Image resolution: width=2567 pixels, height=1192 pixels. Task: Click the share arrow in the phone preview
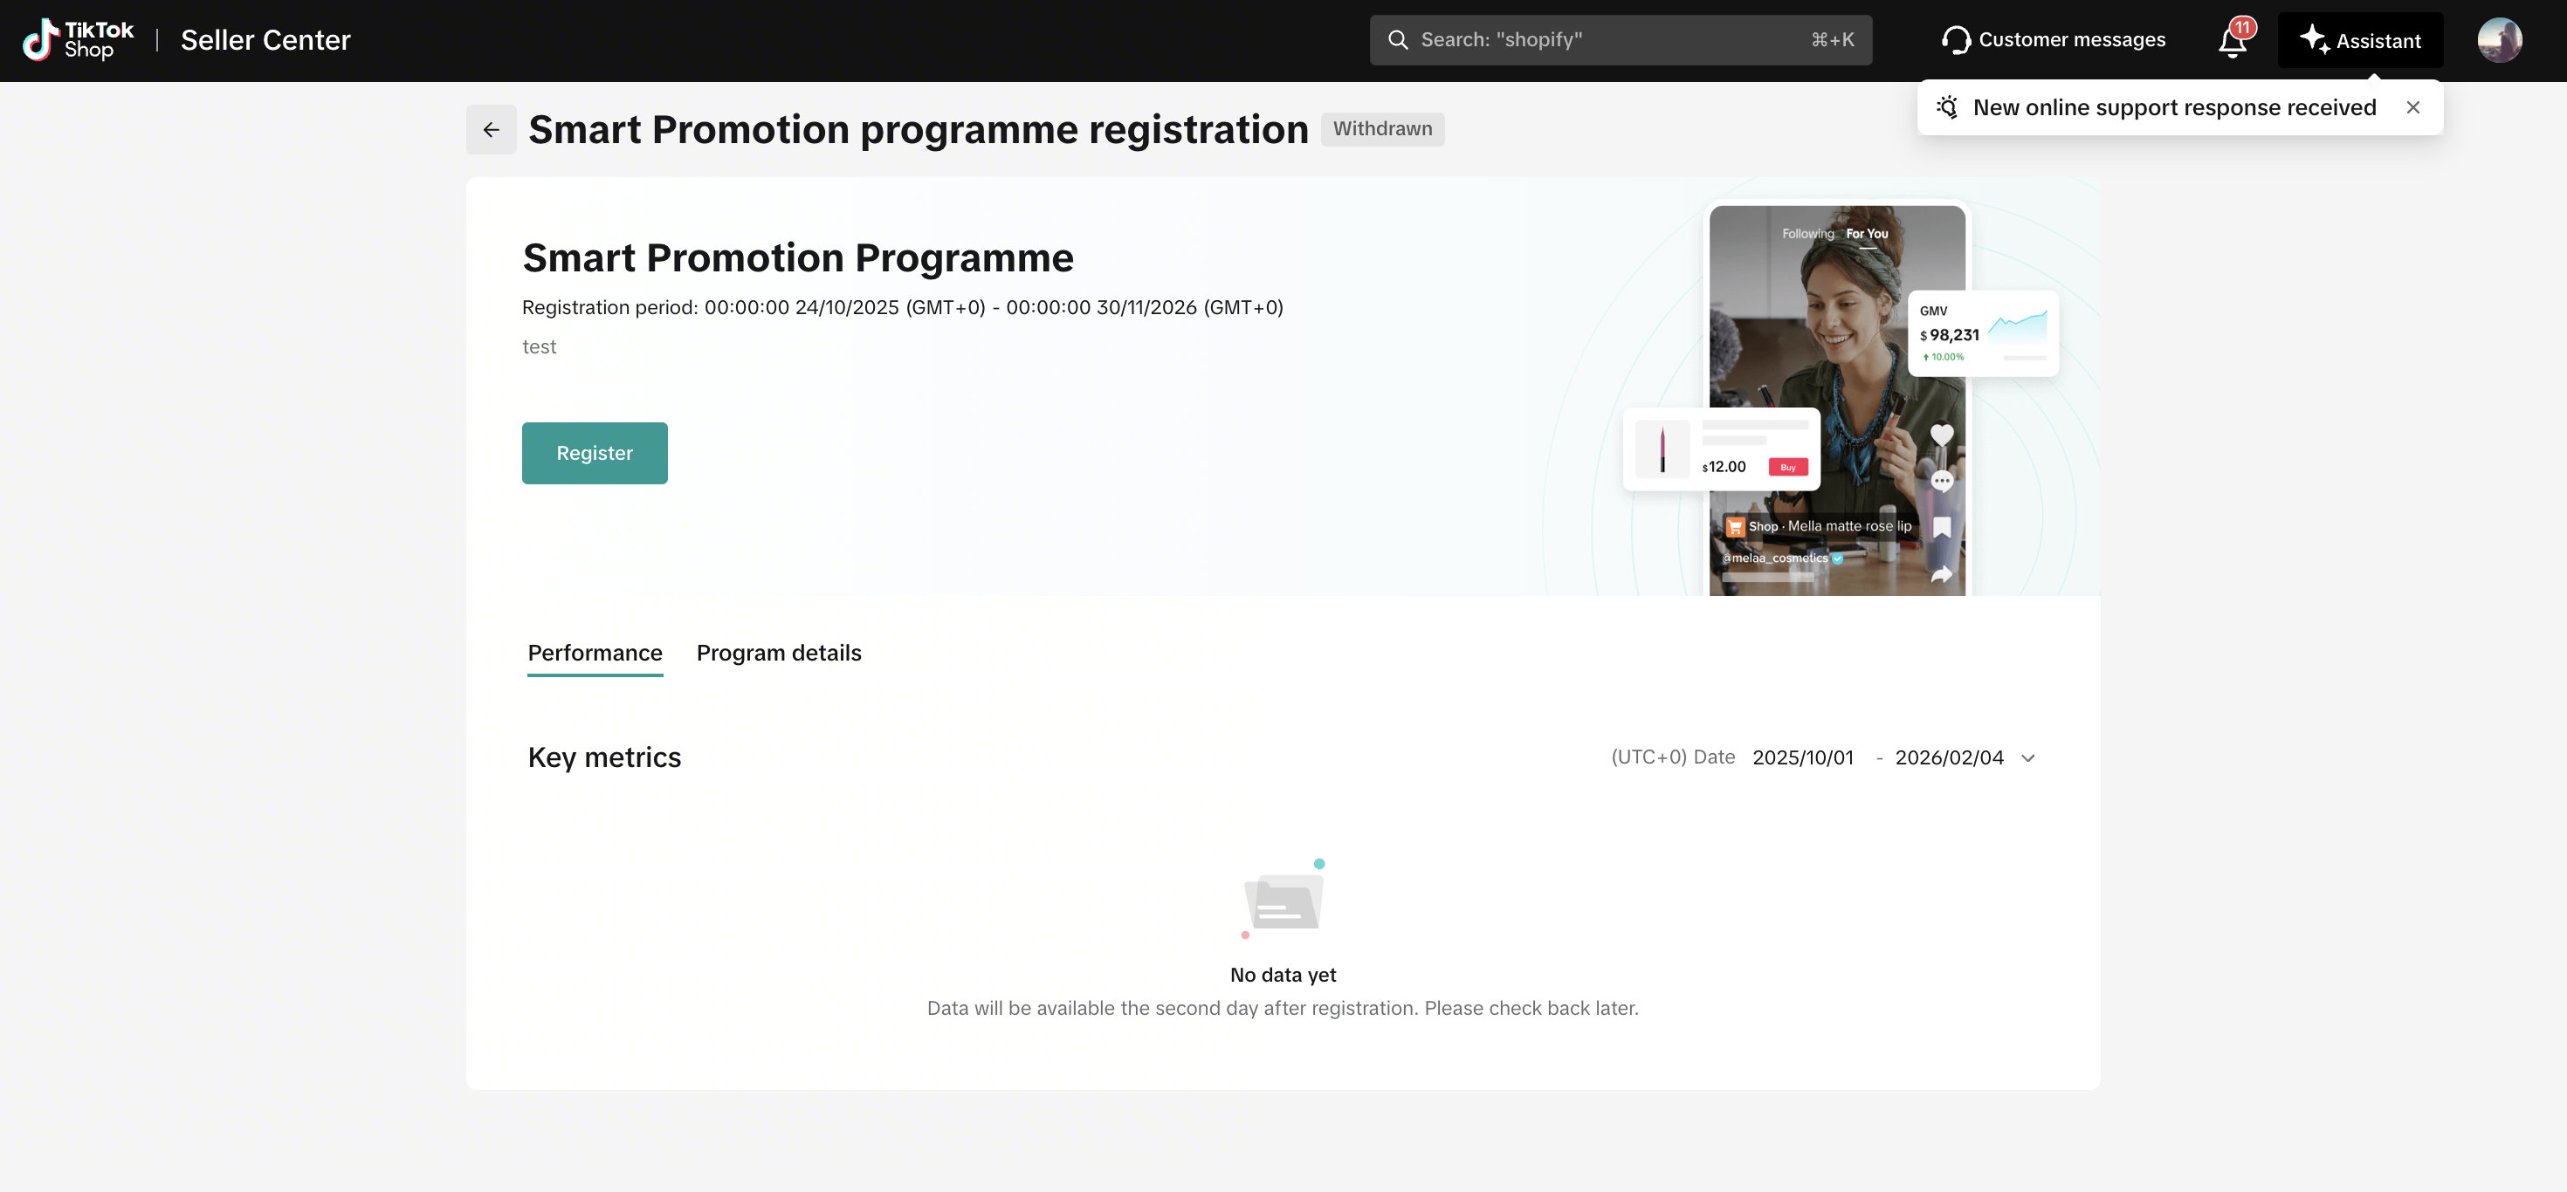[1941, 574]
